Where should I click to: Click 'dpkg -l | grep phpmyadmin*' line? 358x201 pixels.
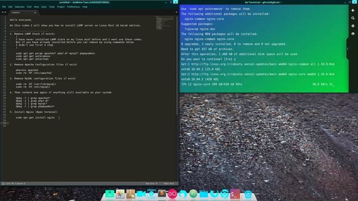pos(35,107)
